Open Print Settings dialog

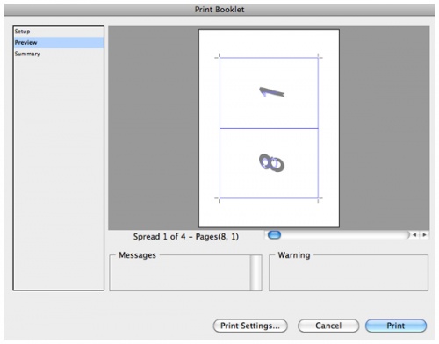tap(250, 326)
